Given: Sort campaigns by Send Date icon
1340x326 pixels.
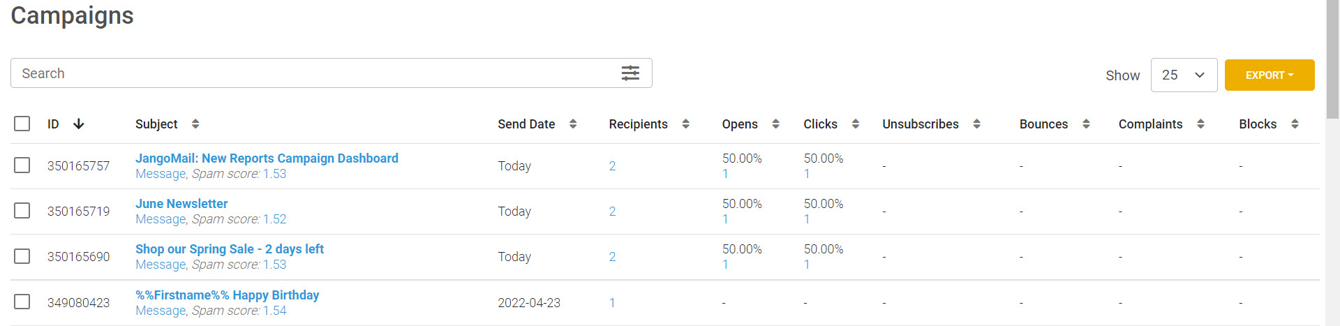Looking at the screenshot, I should pyautogui.click(x=573, y=124).
